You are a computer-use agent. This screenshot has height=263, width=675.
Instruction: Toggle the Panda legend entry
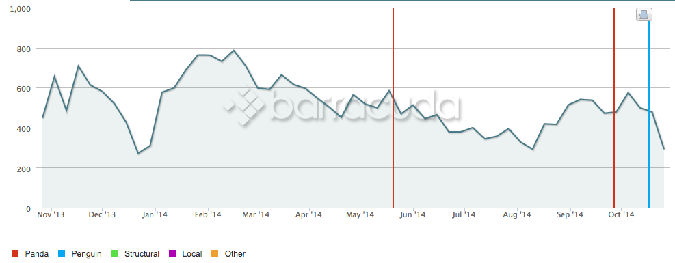point(30,254)
